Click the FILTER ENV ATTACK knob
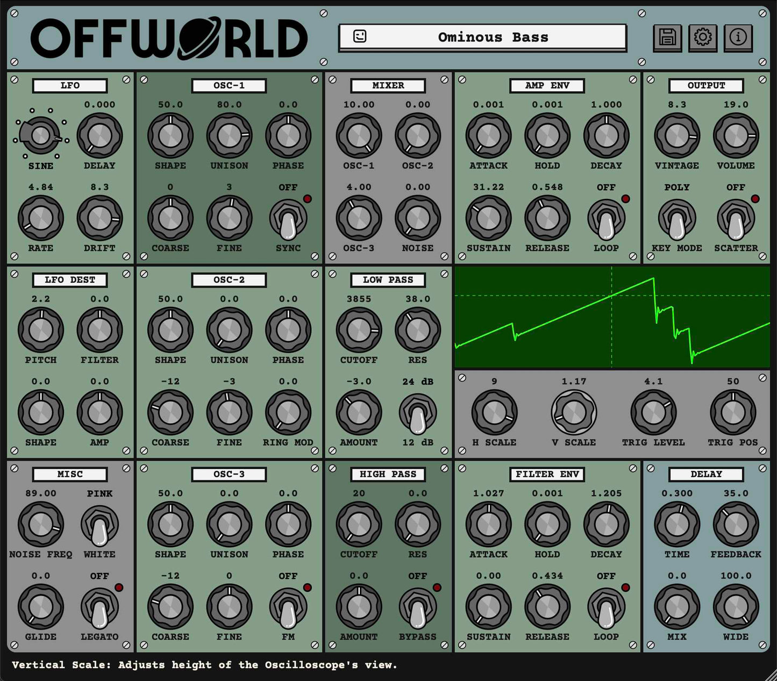This screenshot has height=681, width=777. pos(488,525)
